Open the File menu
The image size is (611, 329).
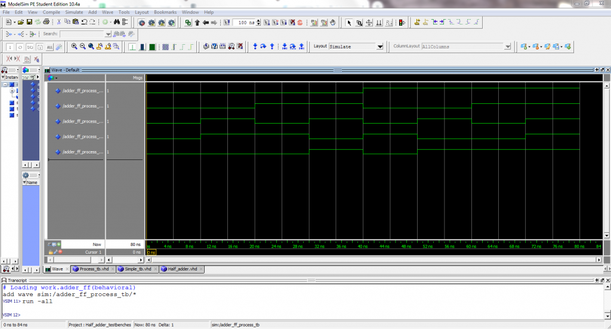(6, 13)
